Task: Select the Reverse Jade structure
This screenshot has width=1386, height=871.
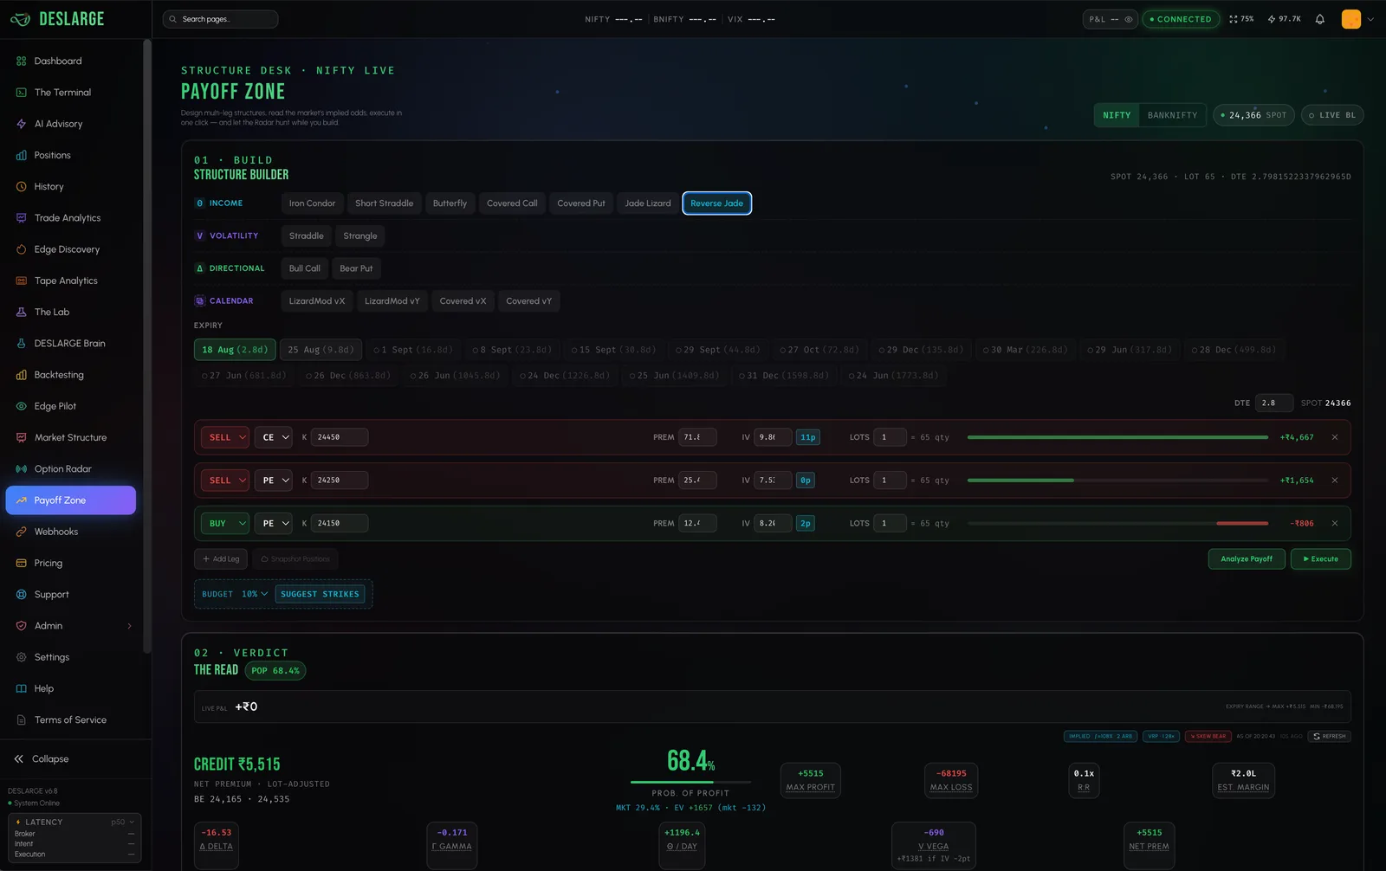Action: (x=716, y=203)
